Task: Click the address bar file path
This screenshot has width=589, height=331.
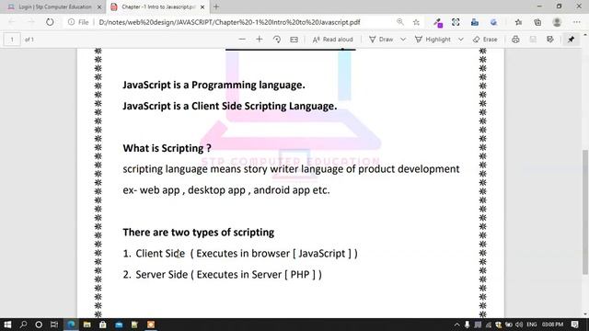Action: coord(229,22)
